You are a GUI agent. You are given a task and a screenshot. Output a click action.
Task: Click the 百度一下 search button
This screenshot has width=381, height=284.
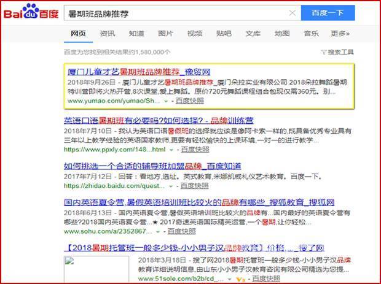[x=328, y=13]
